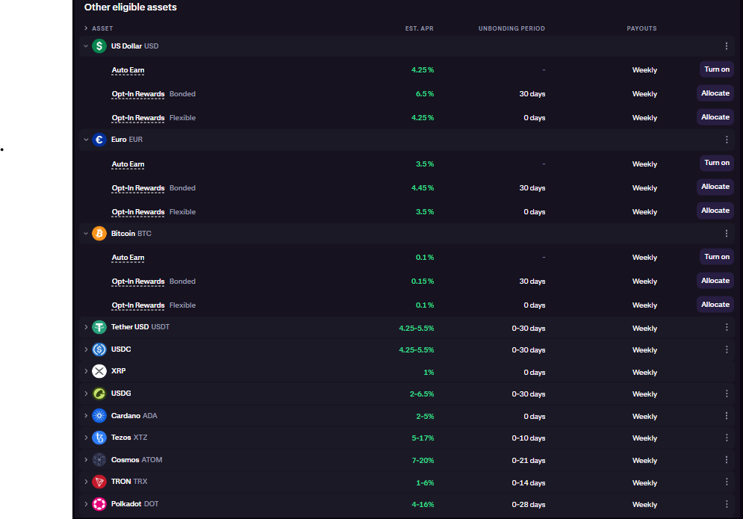This screenshot has height=519, width=743.
Task: Click the Tether USD asset icon
Action: pyautogui.click(x=99, y=327)
